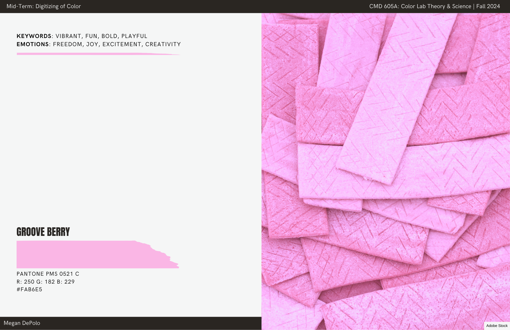Select the "FREEDOM, JOY, EXCITEMENT, CREATIVITY" emotions list
510x330 pixels.
[117, 44]
